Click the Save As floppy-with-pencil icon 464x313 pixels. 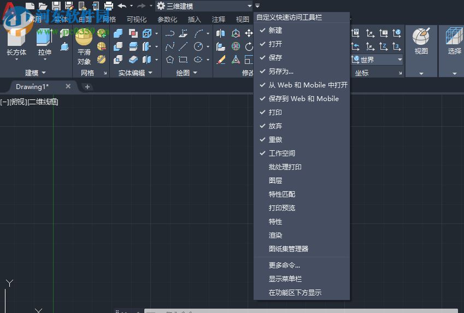point(69,5)
